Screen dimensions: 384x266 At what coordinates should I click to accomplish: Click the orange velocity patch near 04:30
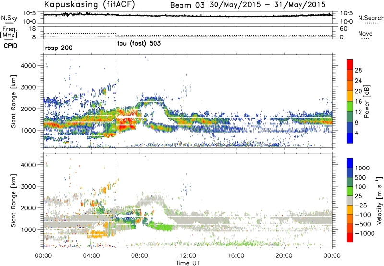[99, 234]
